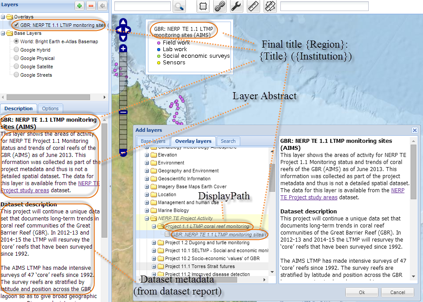This screenshot has height=302, width=423.
Task: Click the Layers panel horizontal scrollbar
Action: click(x=48, y=97)
